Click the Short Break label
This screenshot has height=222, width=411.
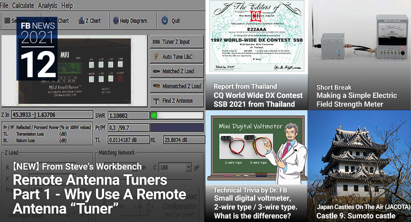[x=334, y=87]
